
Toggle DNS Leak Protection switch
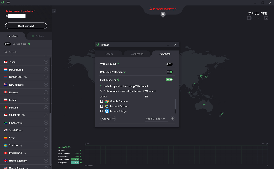point(169,72)
